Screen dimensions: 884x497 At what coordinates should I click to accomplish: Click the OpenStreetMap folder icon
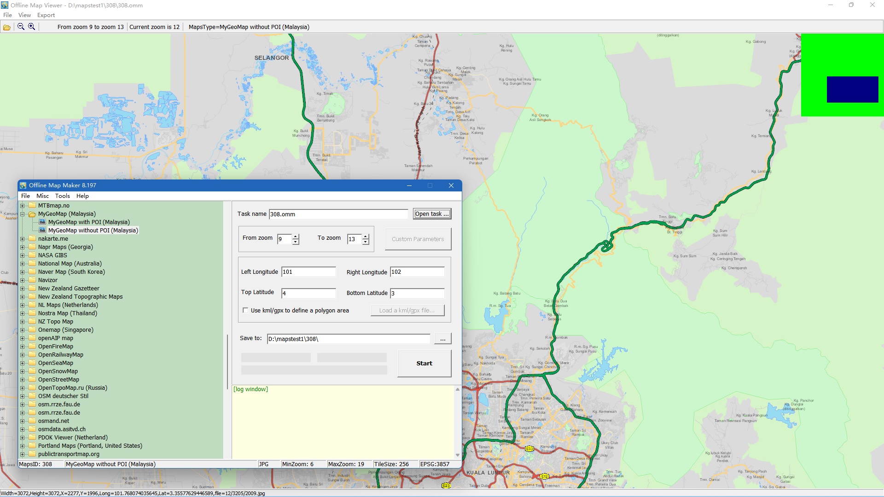pyautogui.click(x=32, y=380)
